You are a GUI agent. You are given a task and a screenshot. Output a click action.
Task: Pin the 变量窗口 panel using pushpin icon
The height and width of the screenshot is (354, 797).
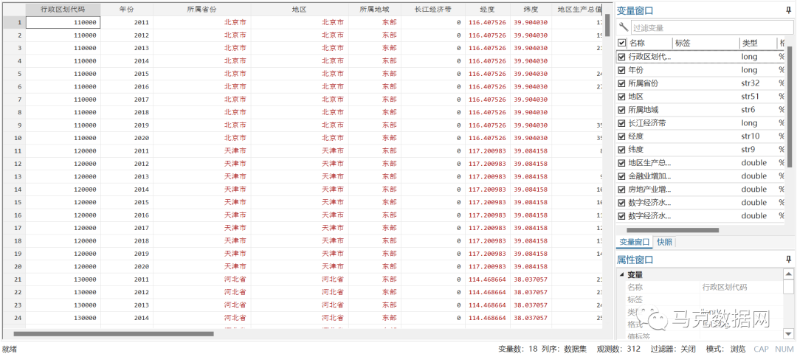point(788,9)
